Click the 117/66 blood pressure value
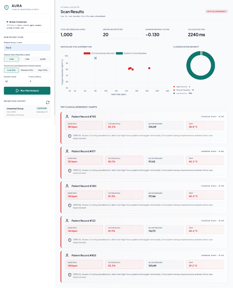 (x=152, y=196)
